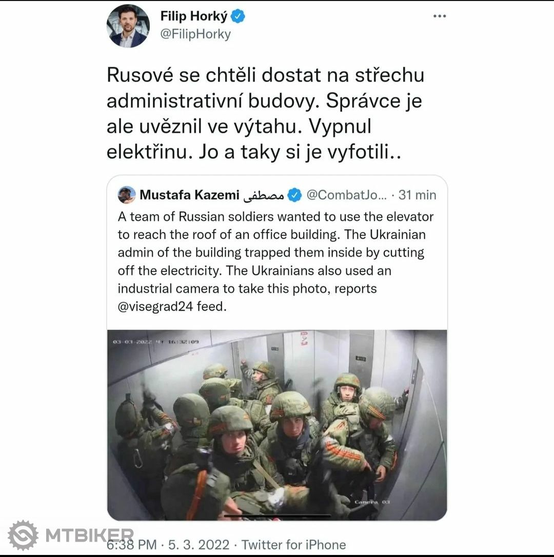Open the elevator soldiers photo
This screenshot has height=557, width=554.
pyautogui.click(x=277, y=425)
